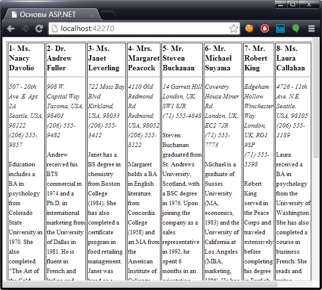Open the CSS extension icon
This screenshot has height=290, width=322.
click(x=280, y=29)
